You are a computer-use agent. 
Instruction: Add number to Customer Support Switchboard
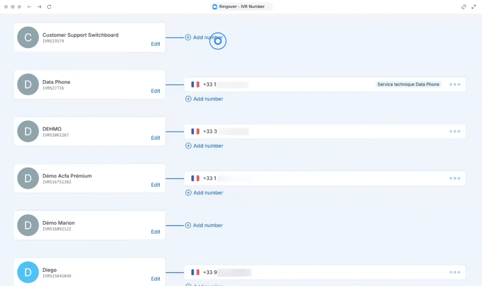pyautogui.click(x=204, y=37)
